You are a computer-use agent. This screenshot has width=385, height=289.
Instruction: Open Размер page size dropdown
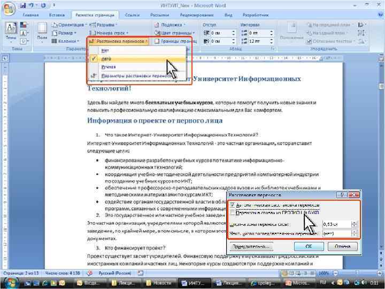[64, 33]
